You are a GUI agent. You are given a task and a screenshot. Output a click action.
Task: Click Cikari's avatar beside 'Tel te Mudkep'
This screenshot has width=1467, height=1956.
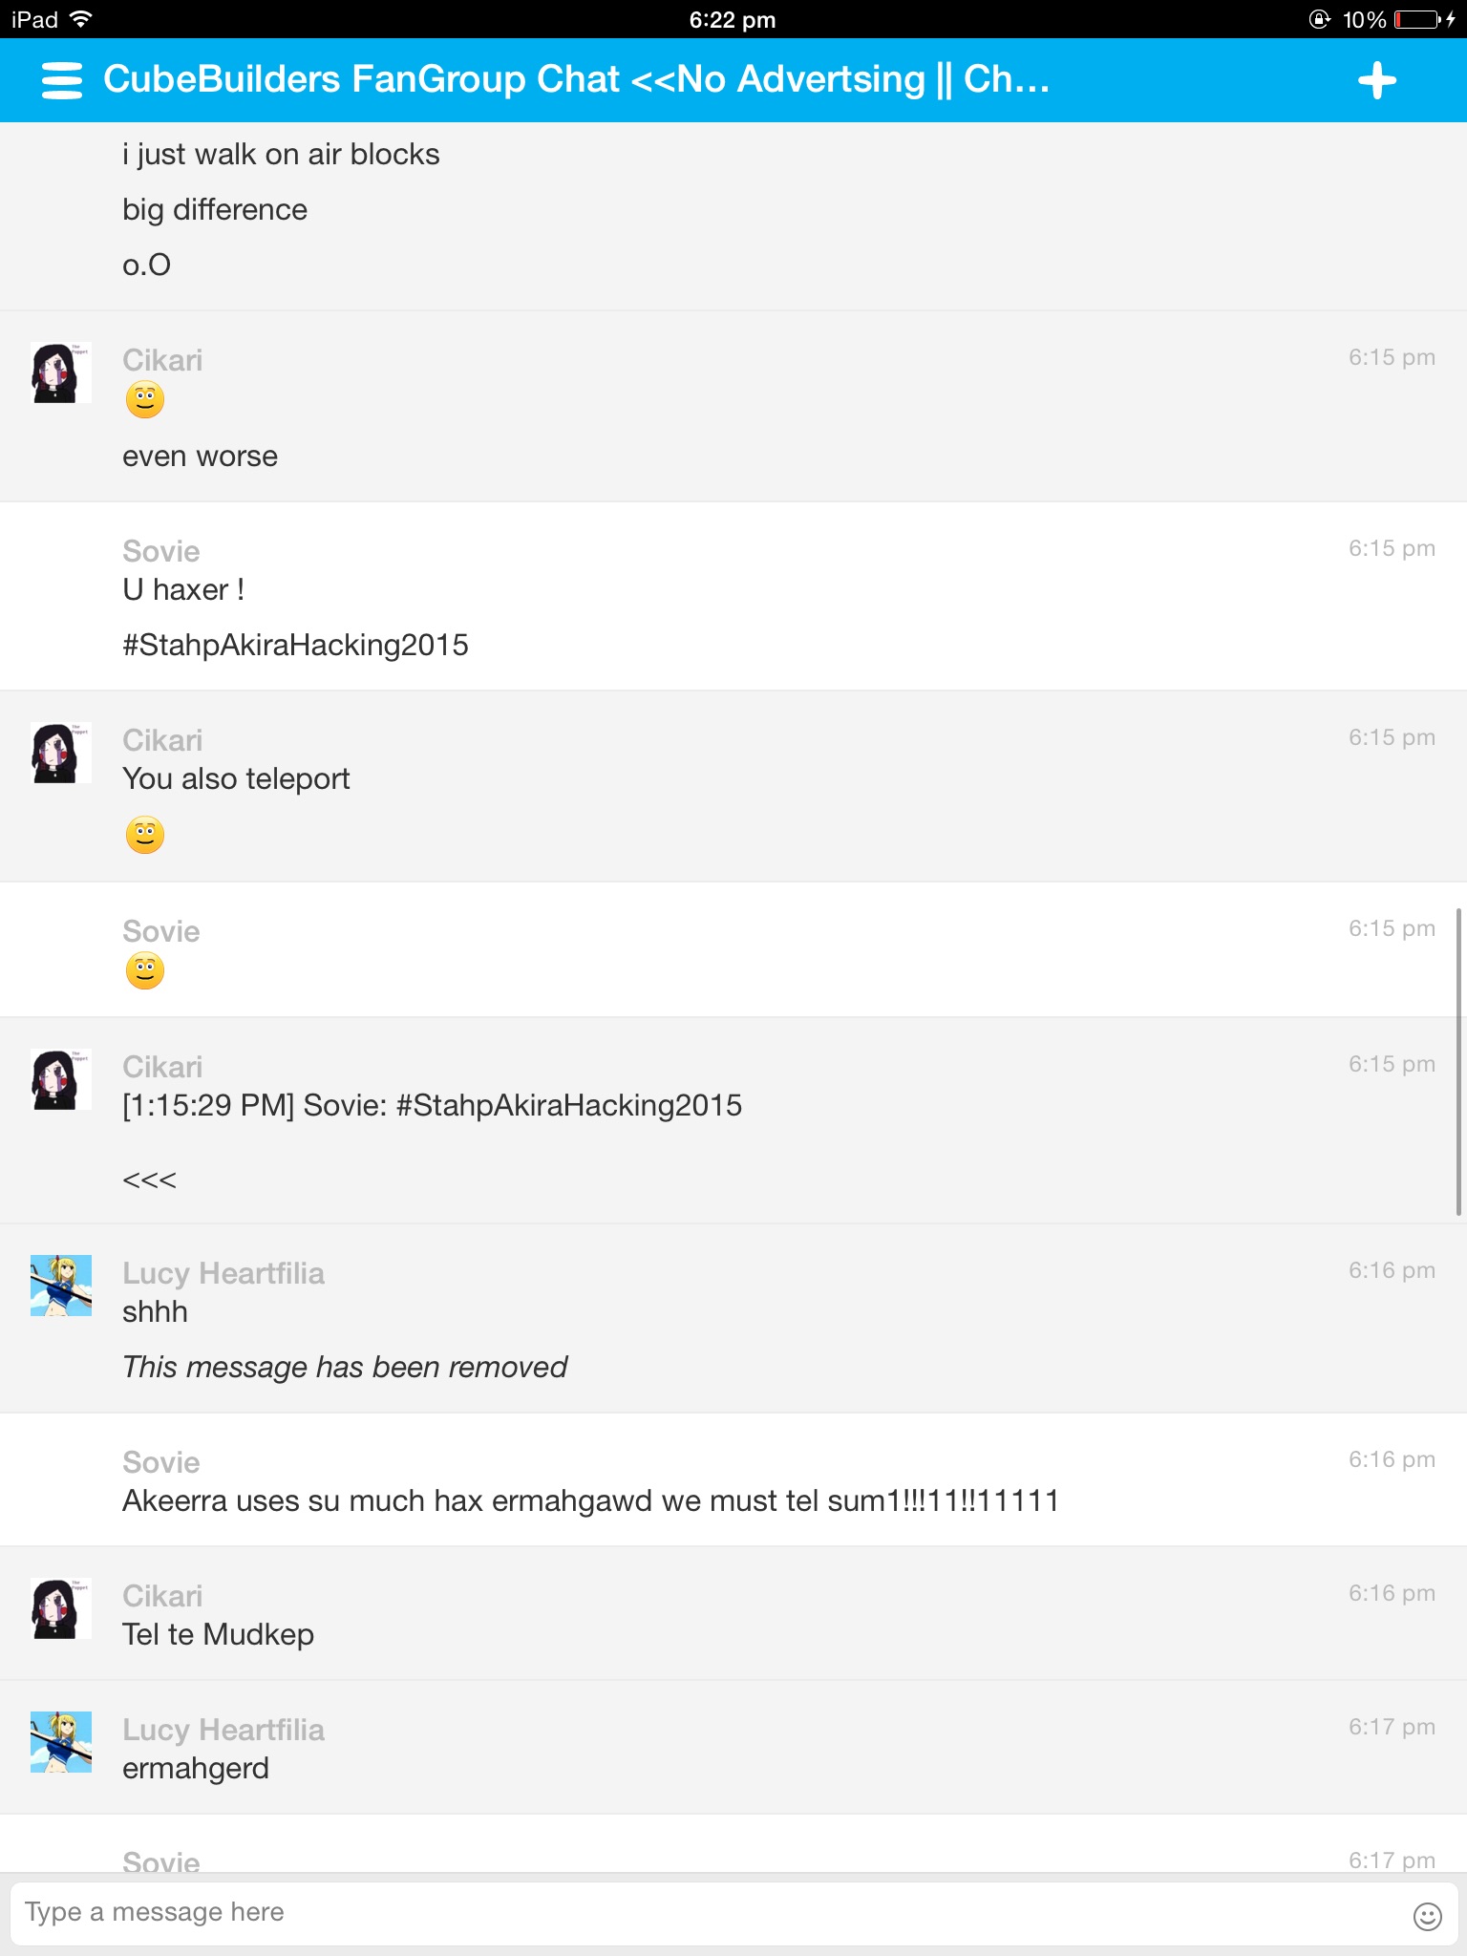coord(61,1608)
